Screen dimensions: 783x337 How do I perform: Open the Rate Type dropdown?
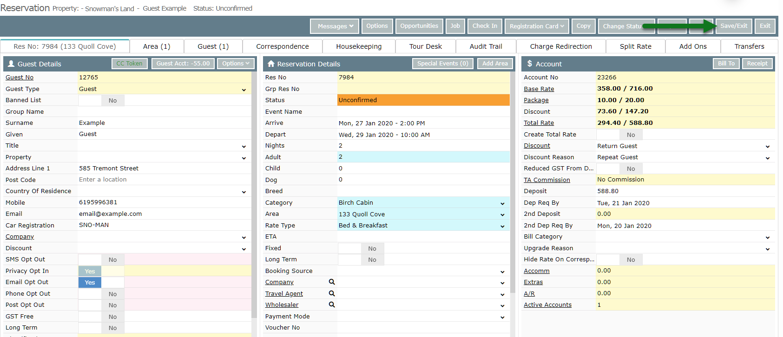(x=423, y=226)
